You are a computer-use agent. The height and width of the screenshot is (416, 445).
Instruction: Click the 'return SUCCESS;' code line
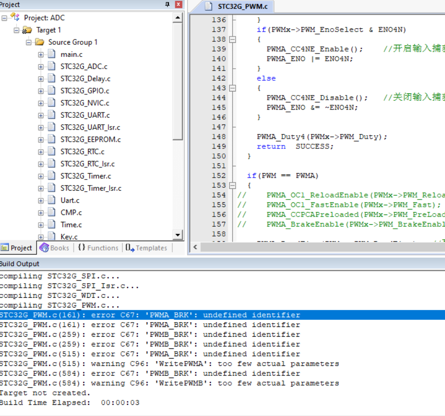(295, 146)
